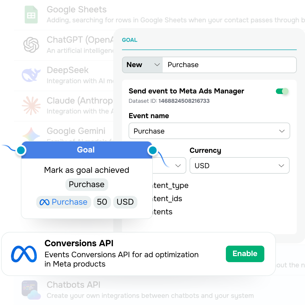The width and height of the screenshot is (305, 305).
Task: Click the Claude Anthropic starburst icon
Action: 31,106
